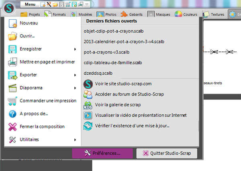
Task: Open recent file objet-cdip-pot-a-crayon.scalb
Action: point(114,31)
